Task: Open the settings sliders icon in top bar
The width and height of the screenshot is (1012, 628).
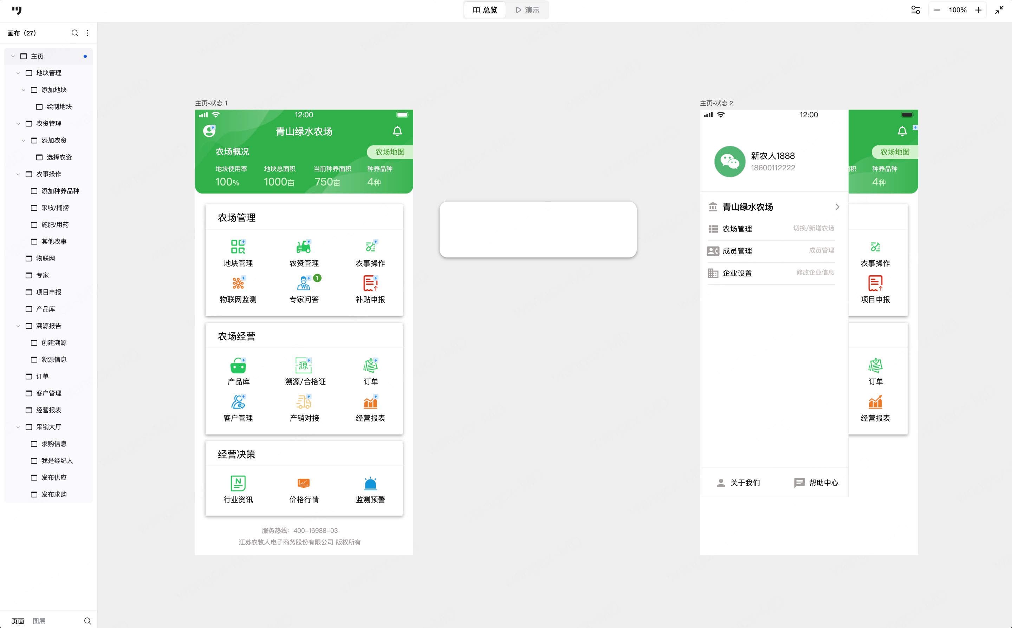Action: [915, 10]
